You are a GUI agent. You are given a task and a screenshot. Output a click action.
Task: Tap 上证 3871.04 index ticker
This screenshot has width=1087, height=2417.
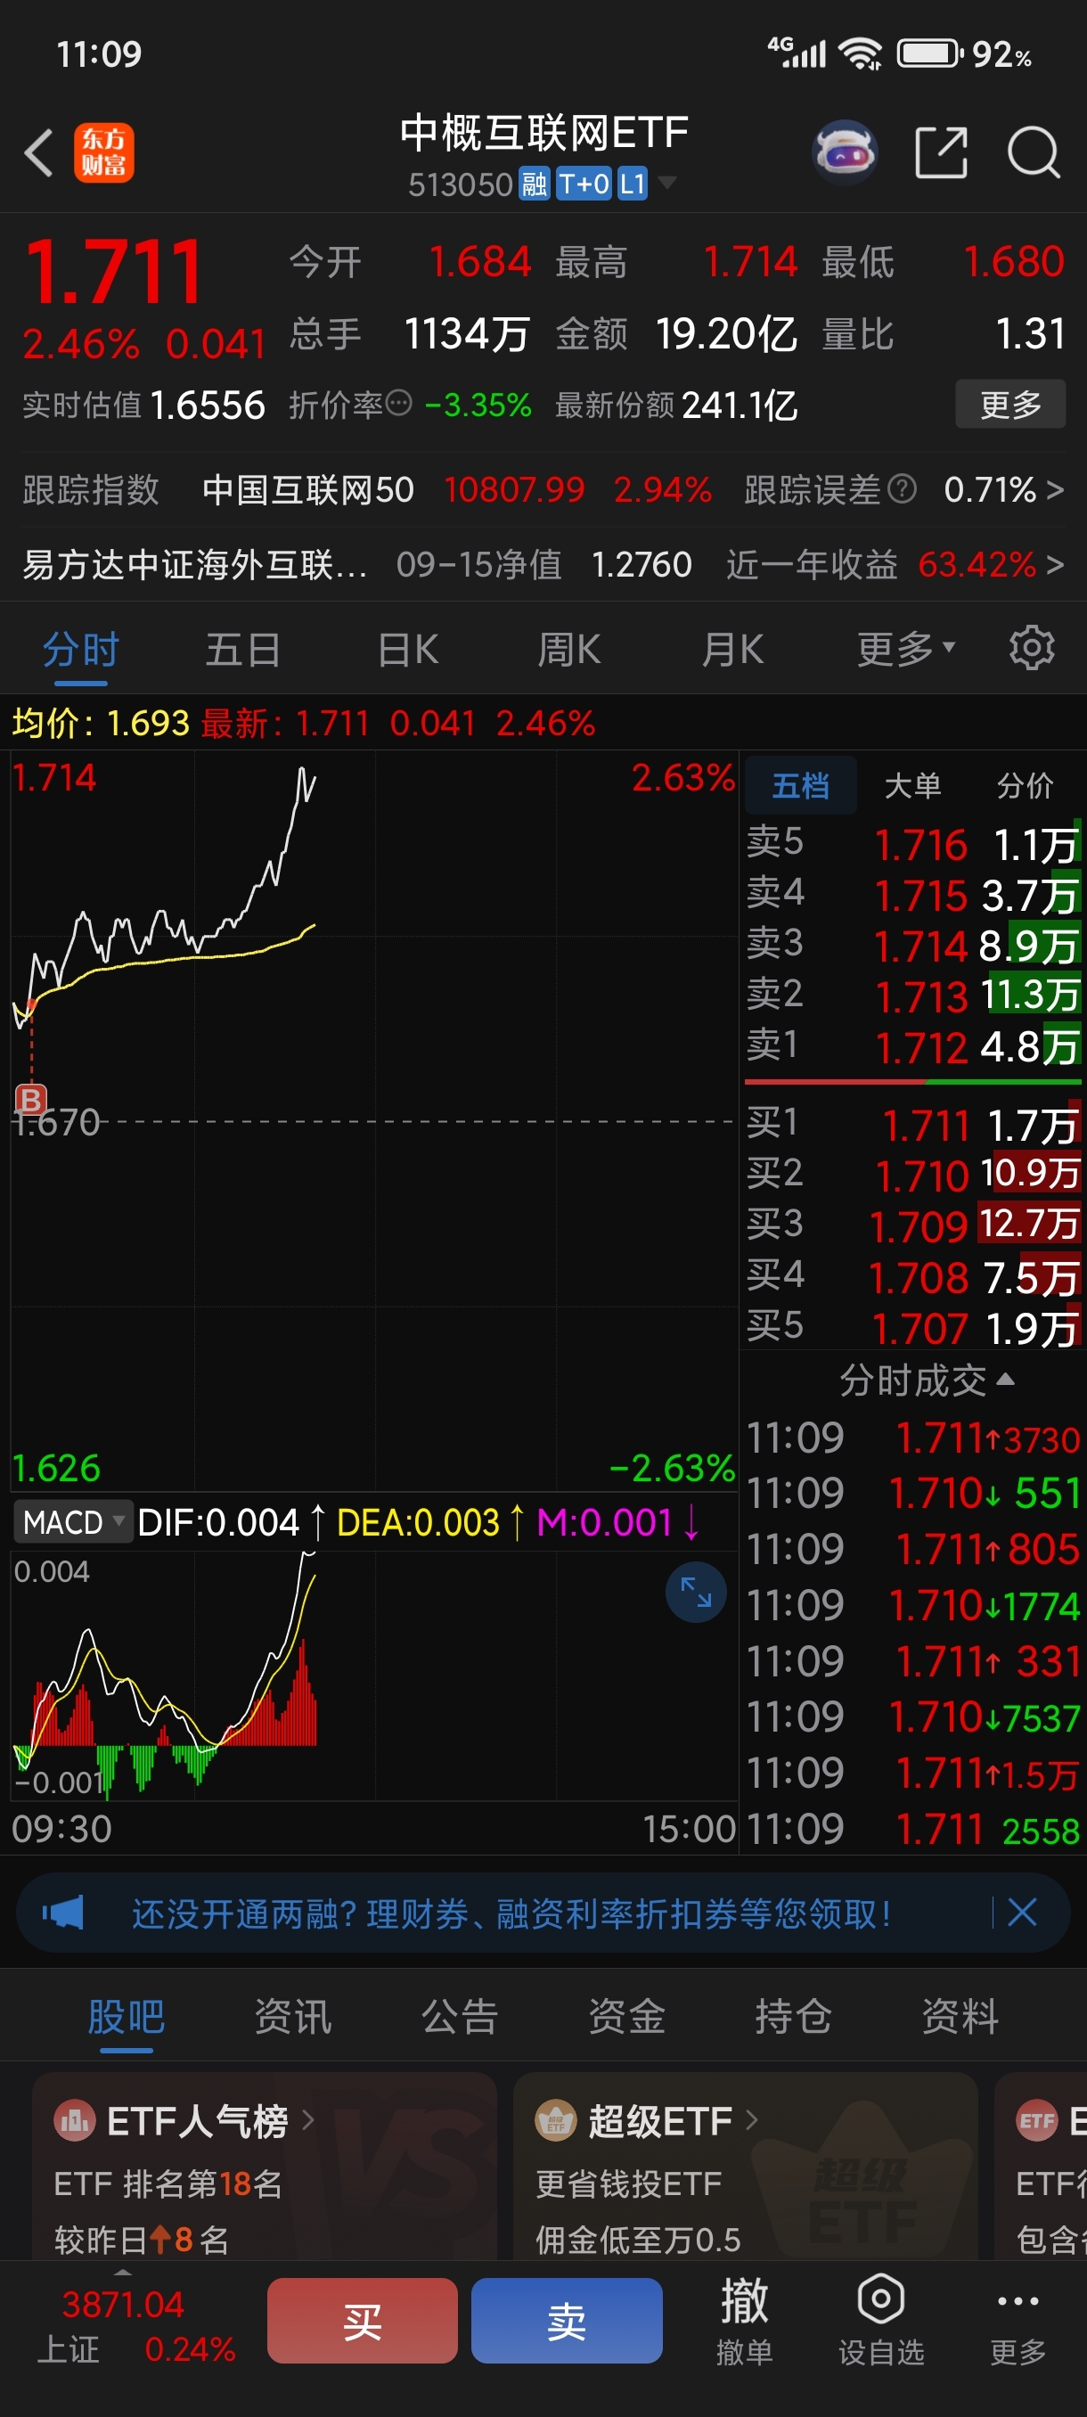pyautogui.click(x=135, y=2325)
